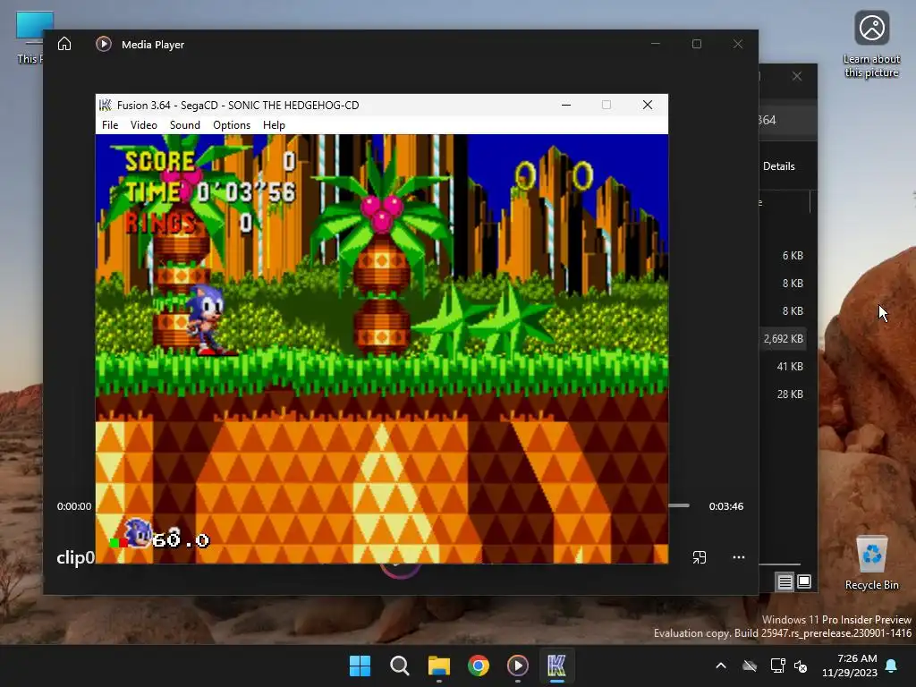Maximize the Media Player window
916x687 pixels.
tap(696, 44)
